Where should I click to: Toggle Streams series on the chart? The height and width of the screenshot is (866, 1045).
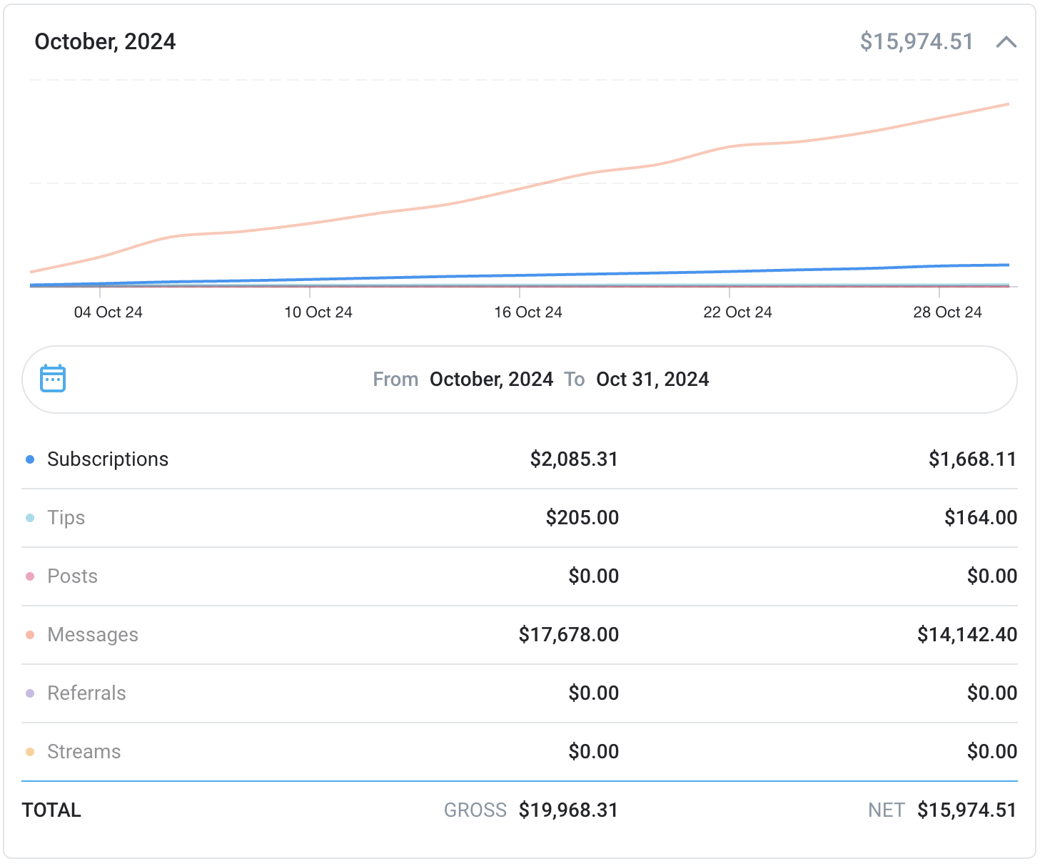tap(84, 752)
